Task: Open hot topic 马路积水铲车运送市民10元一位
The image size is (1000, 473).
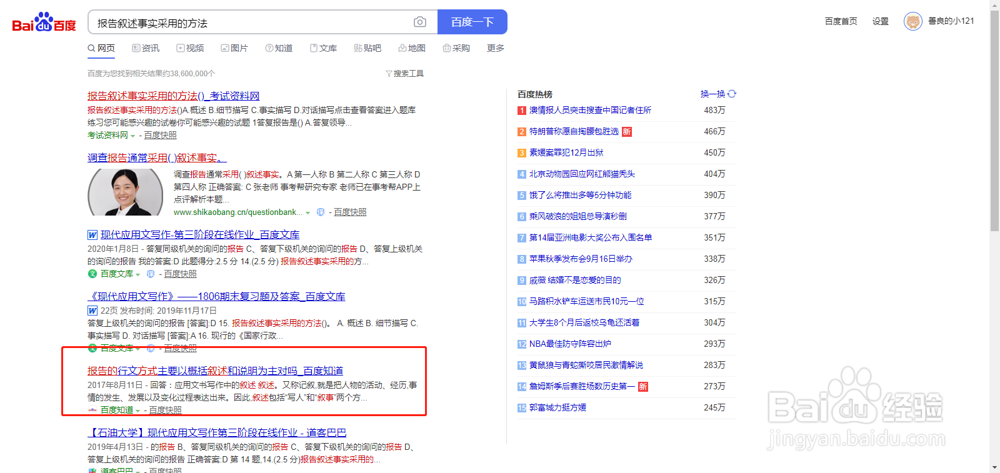Action: (x=586, y=301)
